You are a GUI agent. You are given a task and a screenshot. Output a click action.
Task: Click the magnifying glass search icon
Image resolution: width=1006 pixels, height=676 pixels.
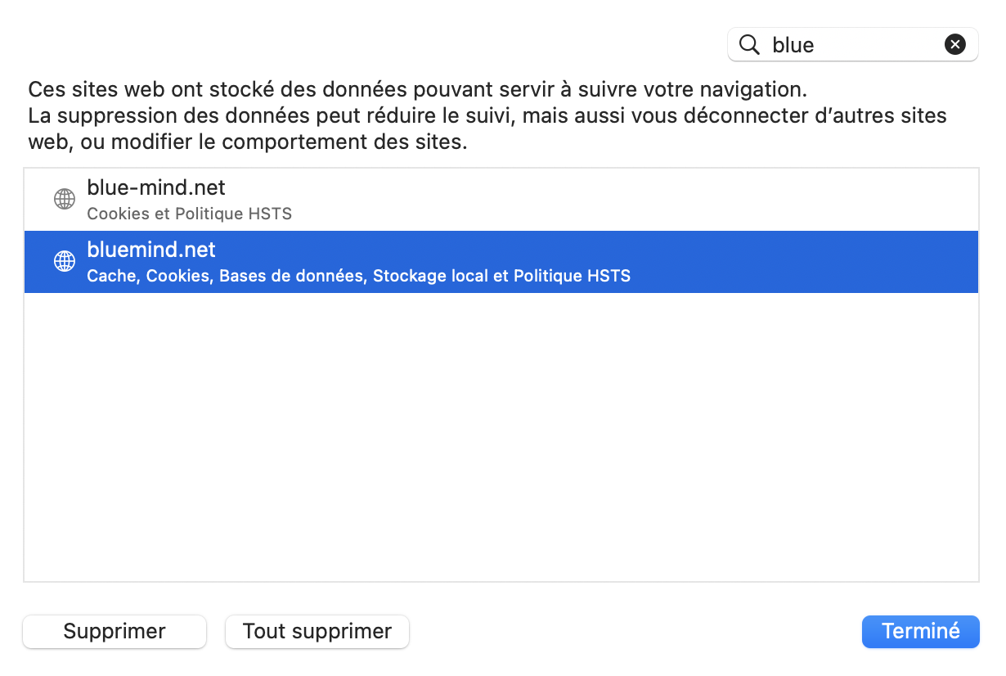tap(749, 45)
